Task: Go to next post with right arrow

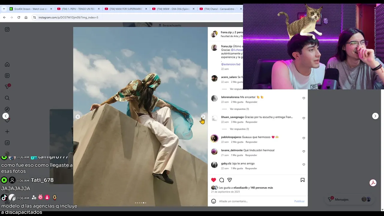Action: click(375, 116)
